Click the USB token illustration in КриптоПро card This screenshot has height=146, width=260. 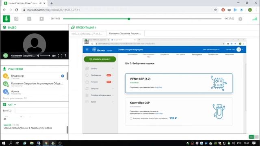click(x=219, y=112)
